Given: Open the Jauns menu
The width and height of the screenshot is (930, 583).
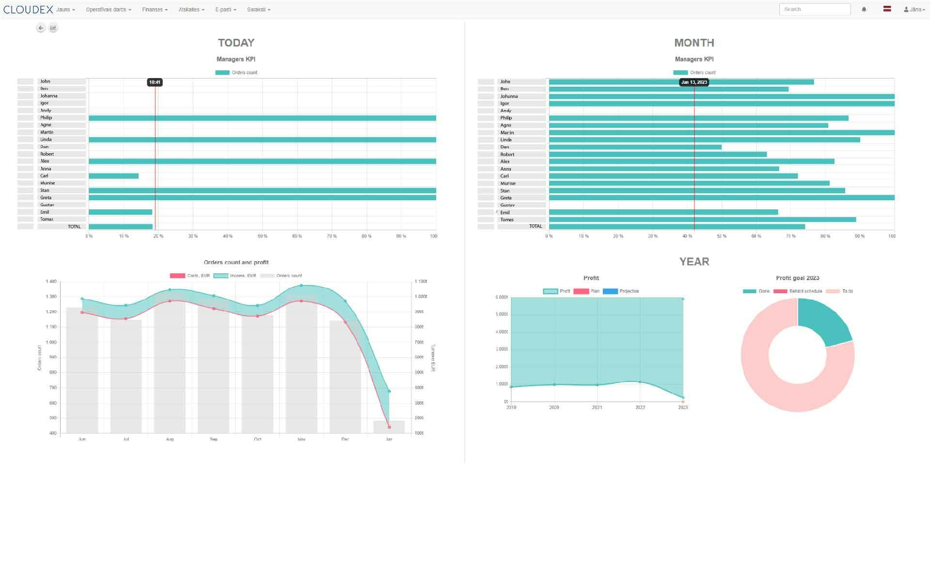Looking at the screenshot, I should coord(64,9).
